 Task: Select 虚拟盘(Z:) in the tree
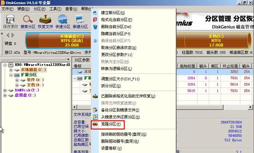25,95
